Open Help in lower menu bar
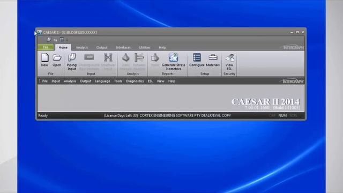 click(x=171, y=81)
